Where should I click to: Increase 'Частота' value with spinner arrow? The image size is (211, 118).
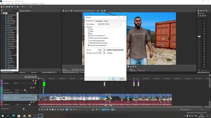(105, 49)
